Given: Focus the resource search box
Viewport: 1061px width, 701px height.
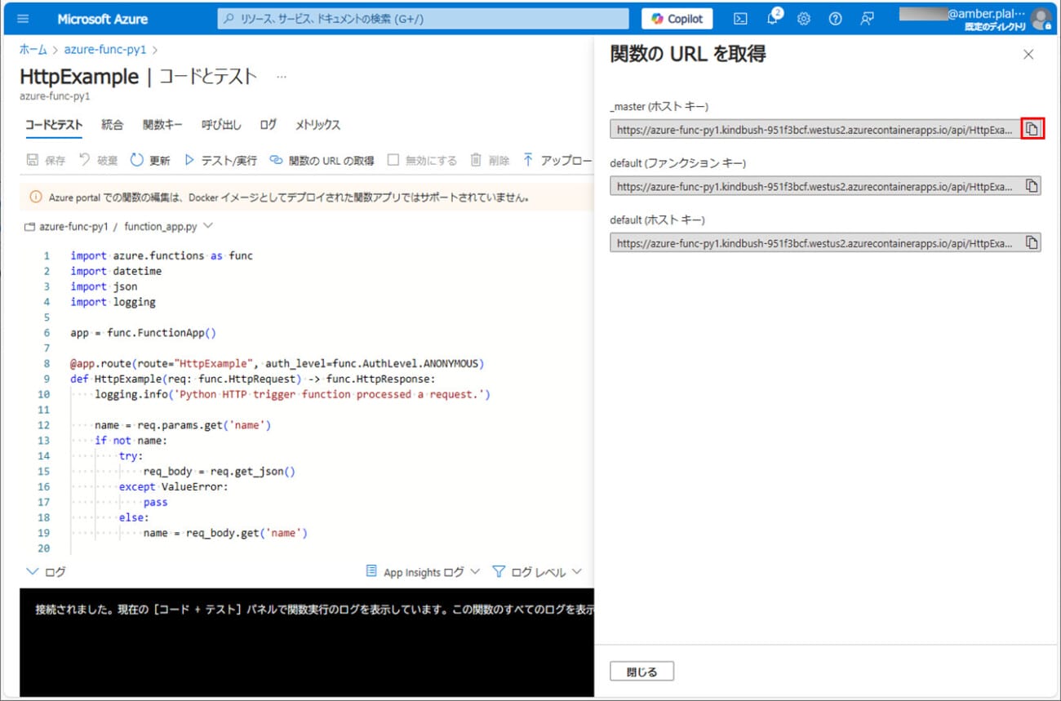Looking at the screenshot, I should pyautogui.click(x=423, y=19).
